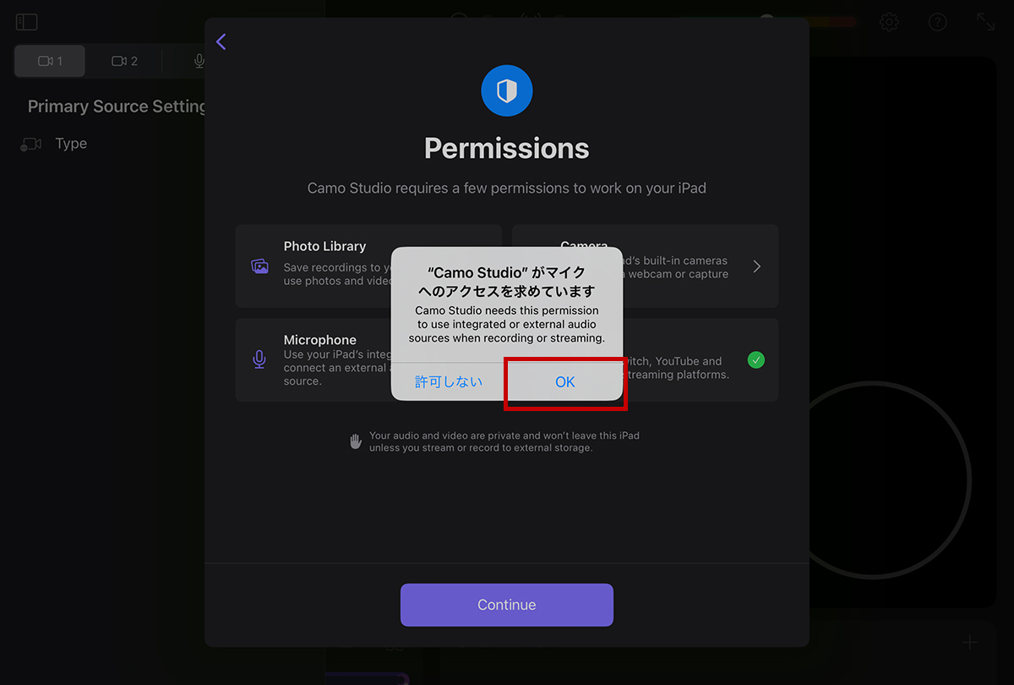Open the source Type setting row
1014x685 pixels.
tap(71, 144)
